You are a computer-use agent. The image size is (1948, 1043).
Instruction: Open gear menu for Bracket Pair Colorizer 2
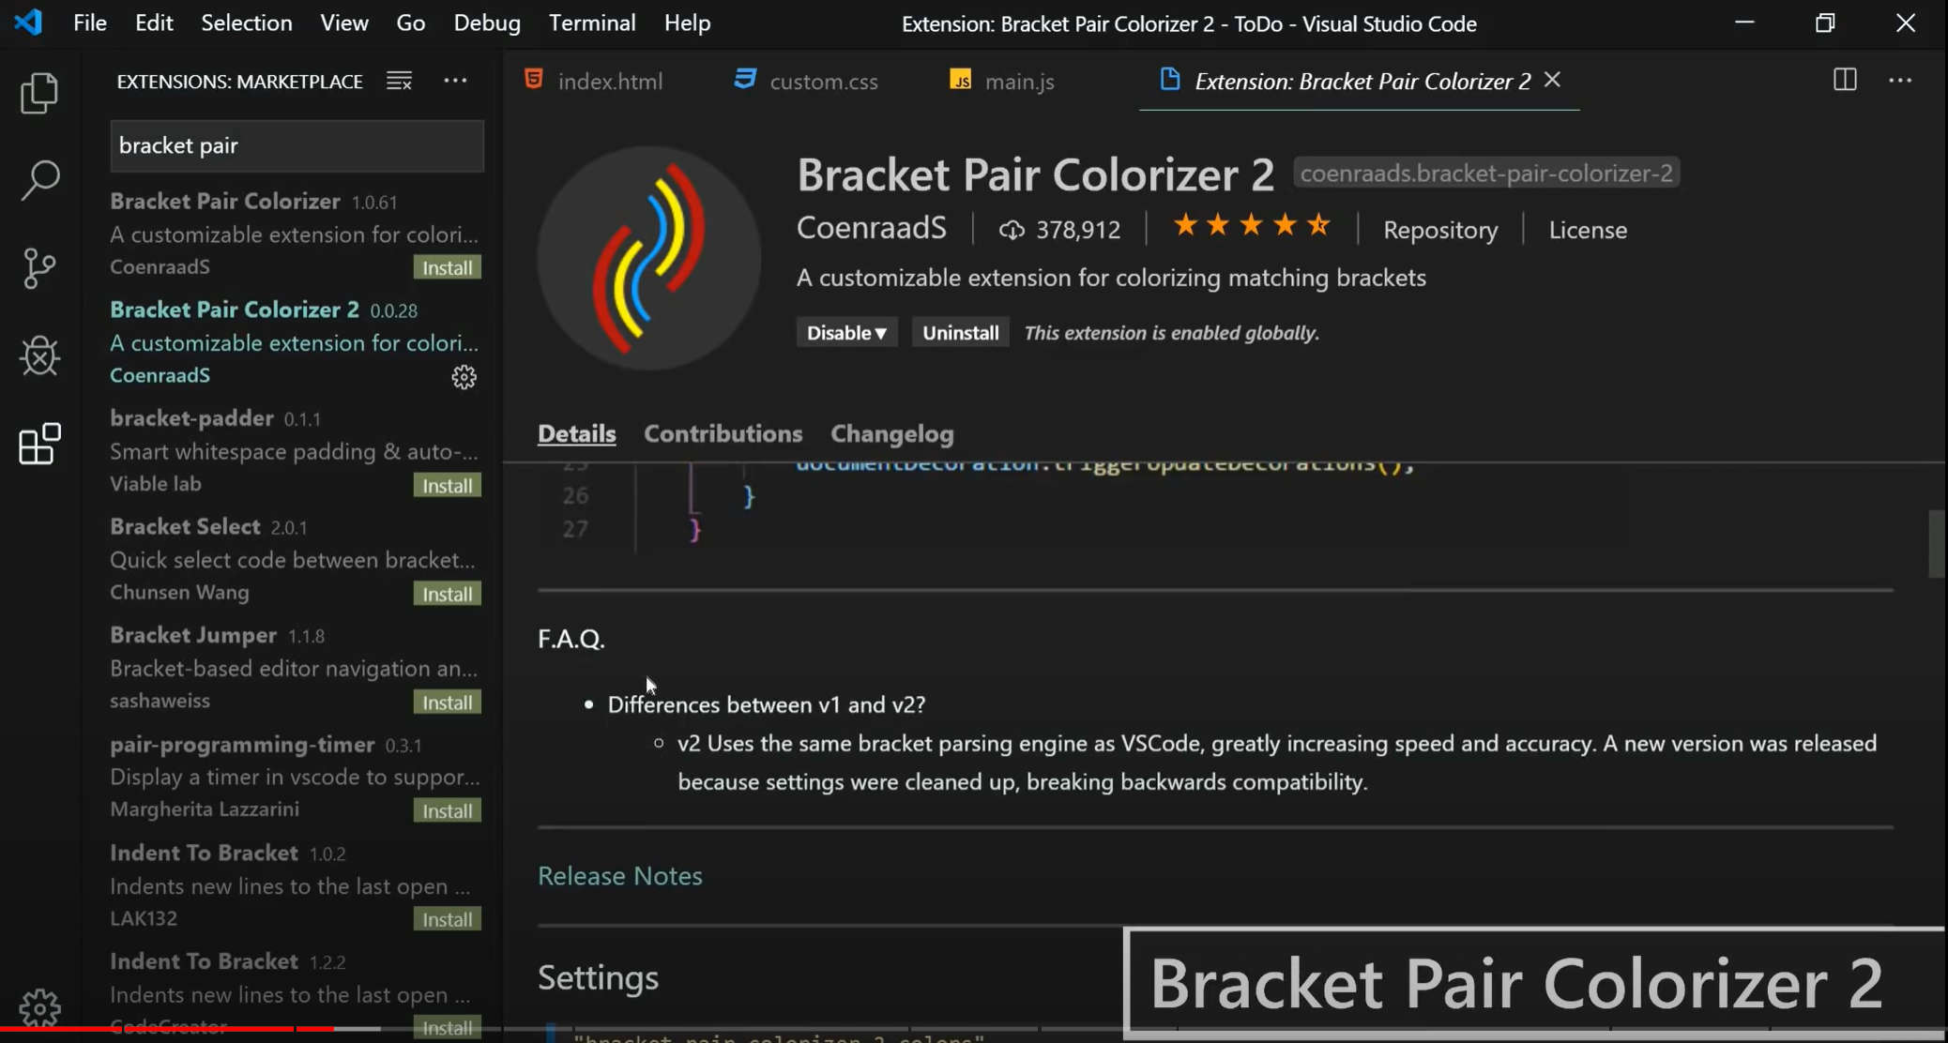[x=464, y=377]
